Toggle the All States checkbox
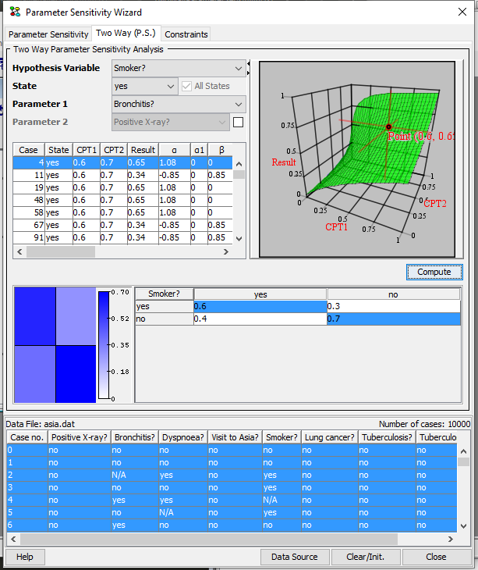The width and height of the screenshot is (478, 570). point(186,86)
